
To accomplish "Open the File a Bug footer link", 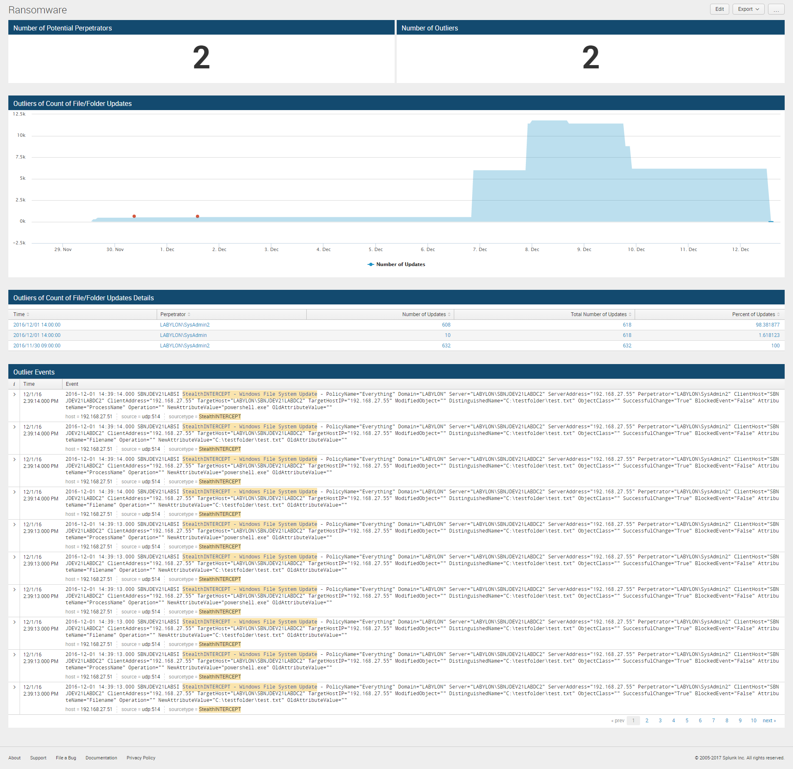I will (x=66, y=758).
